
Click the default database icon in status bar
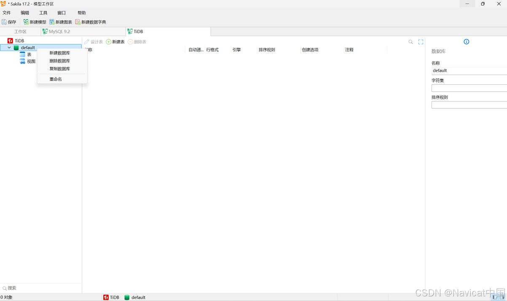[127, 297]
